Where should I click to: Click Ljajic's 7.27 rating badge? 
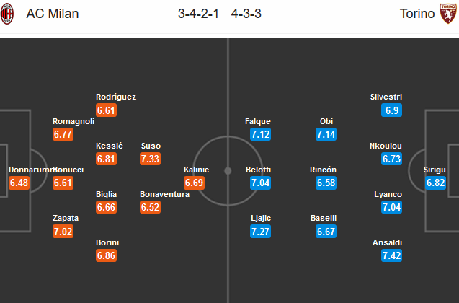click(x=261, y=231)
